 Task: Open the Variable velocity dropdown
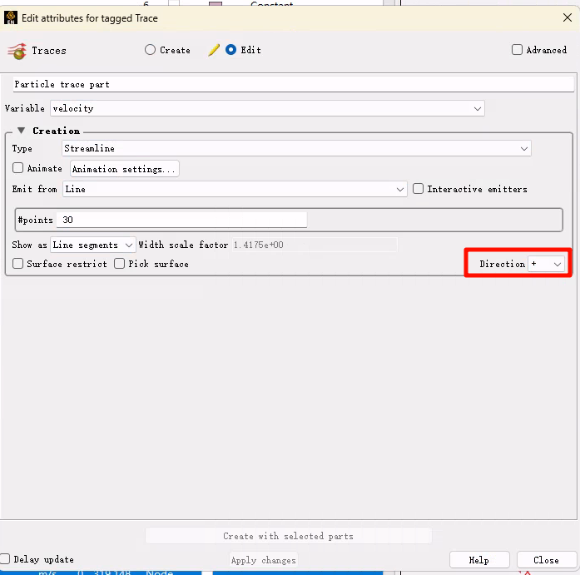267,108
